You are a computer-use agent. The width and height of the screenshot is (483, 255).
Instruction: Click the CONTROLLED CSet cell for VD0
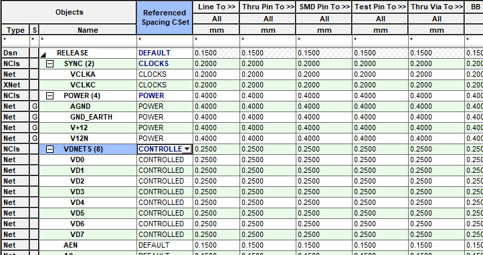[165, 160]
